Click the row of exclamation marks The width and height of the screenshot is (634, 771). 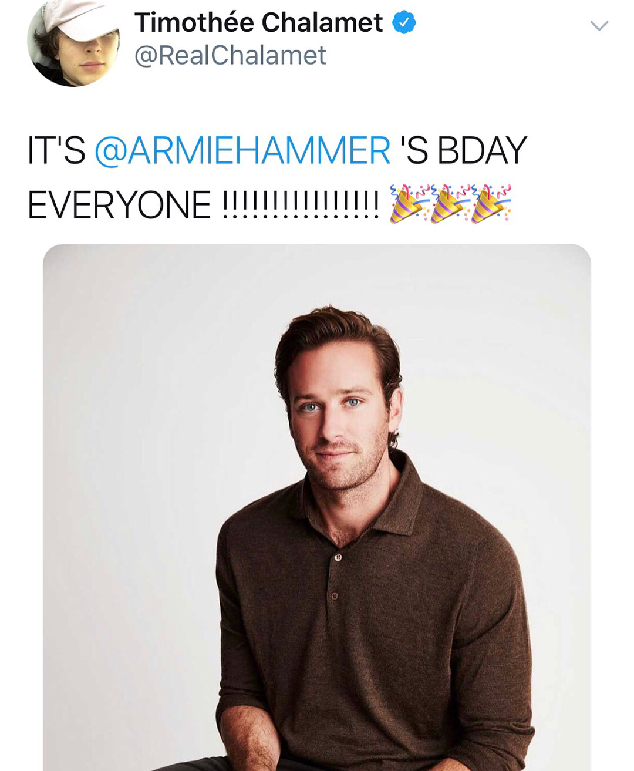pos(301,205)
